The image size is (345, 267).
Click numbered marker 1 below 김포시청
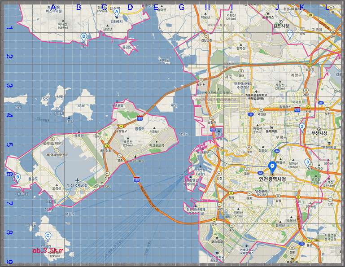point(290,34)
